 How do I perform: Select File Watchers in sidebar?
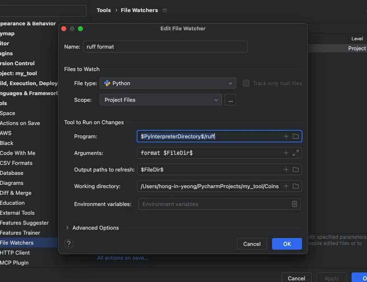pos(29,243)
